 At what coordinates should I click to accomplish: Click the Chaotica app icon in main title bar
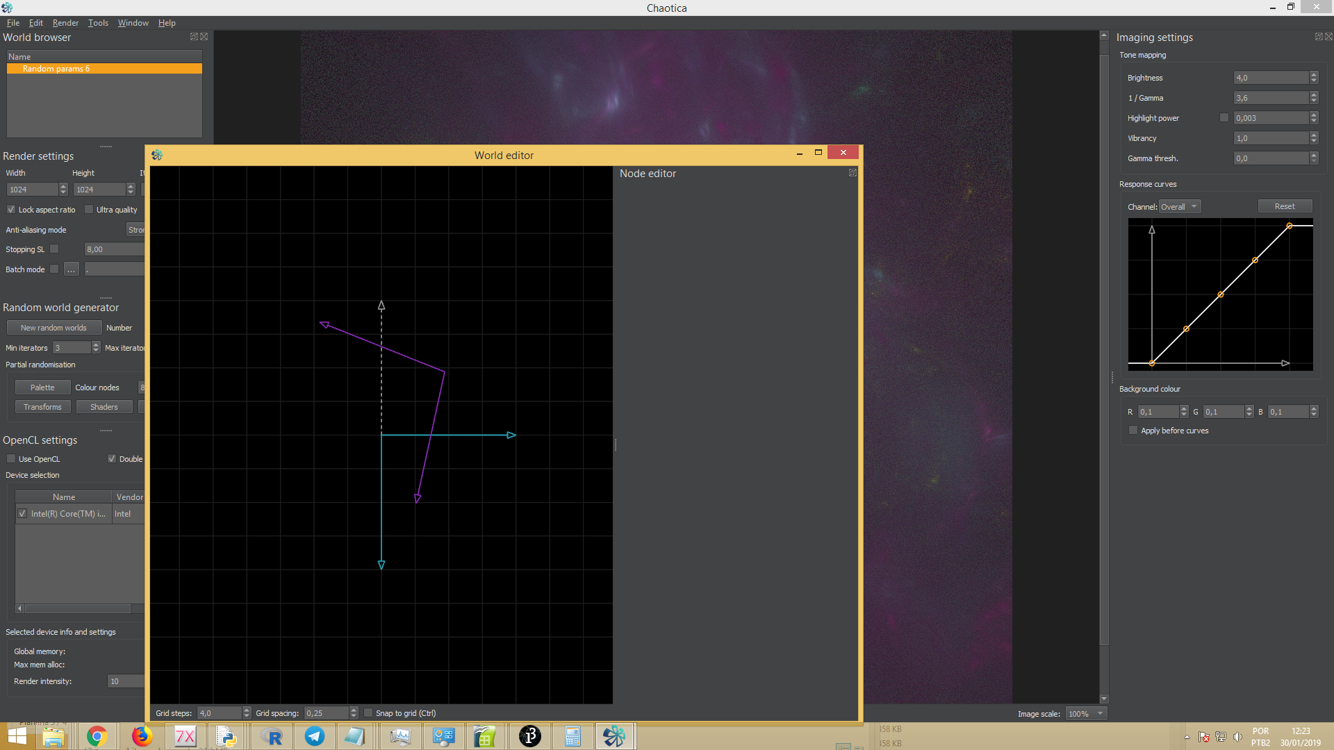point(7,8)
